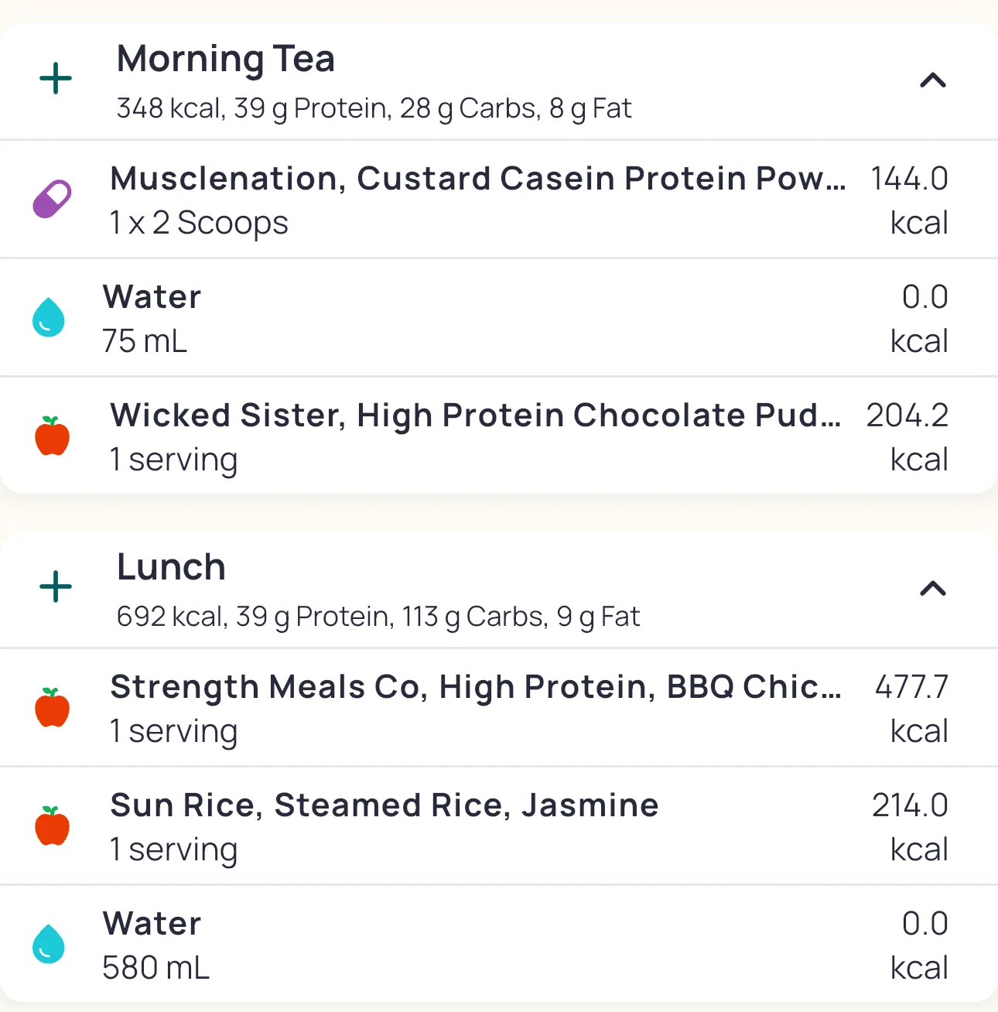Click the water drop icon for 580 mL
This screenshot has width=998, height=1012.
pos(49,944)
